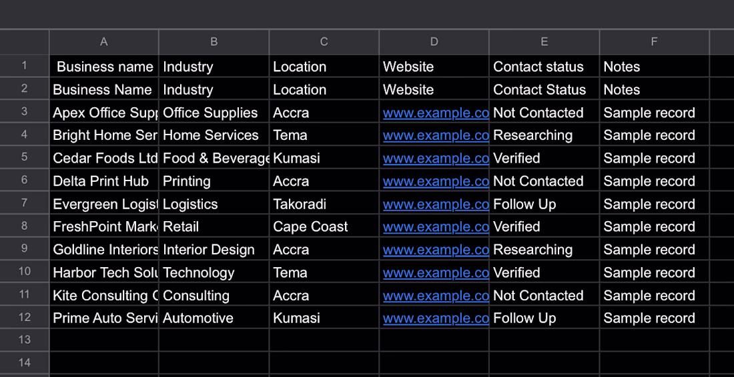Click 'Follow Up' in the Evergreen row
The width and height of the screenshot is (734, 377).
click(544, 204)
